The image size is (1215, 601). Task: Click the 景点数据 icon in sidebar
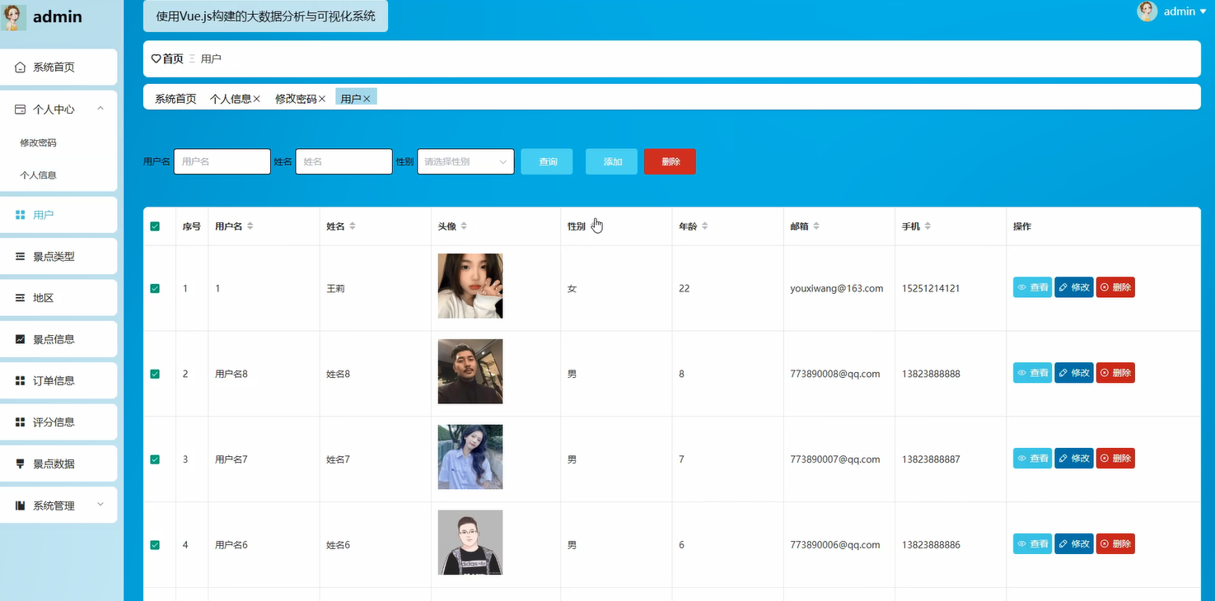pyautogui.click(x=20, y=464)
